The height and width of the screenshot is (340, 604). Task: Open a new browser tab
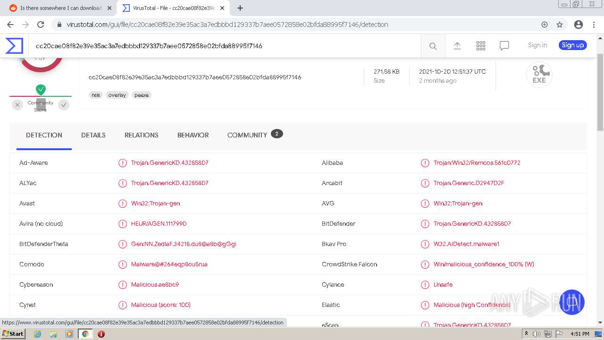click(240, 8)
